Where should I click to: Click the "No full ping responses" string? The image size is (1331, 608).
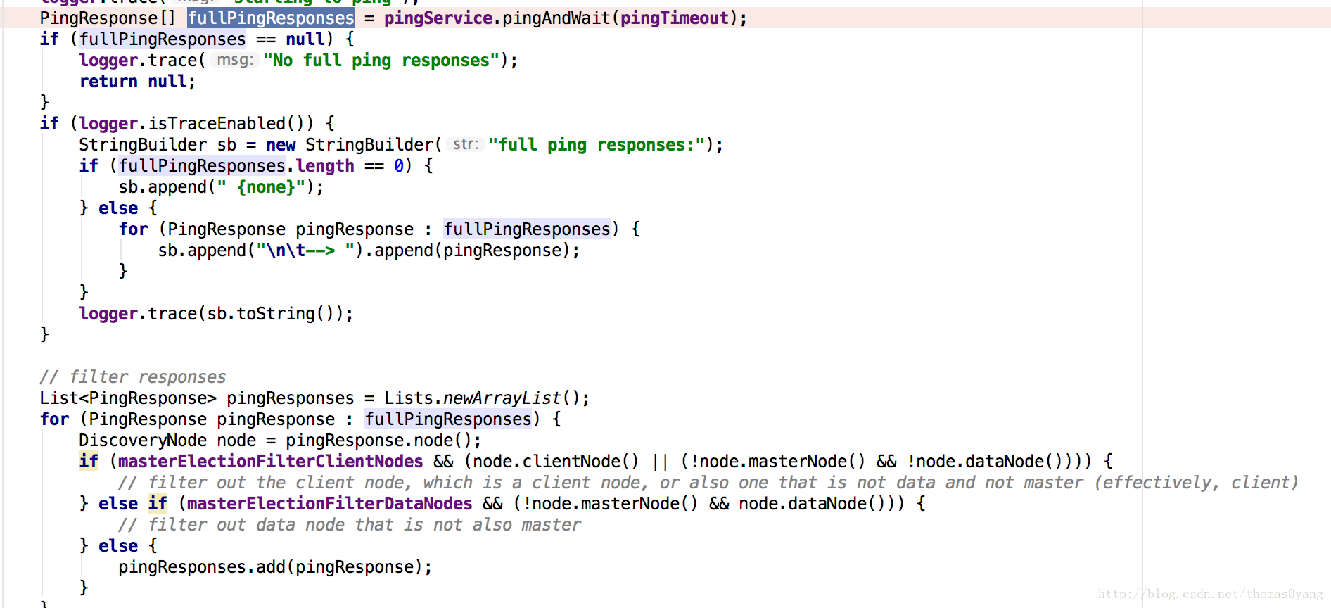point(381,61)
